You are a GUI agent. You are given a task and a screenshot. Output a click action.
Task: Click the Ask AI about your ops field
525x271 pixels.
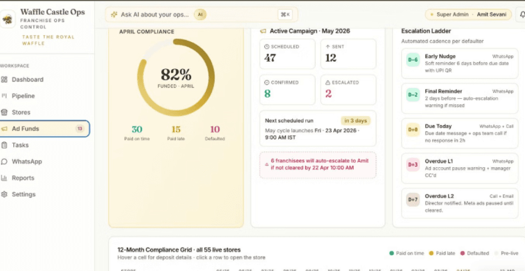coord(201,15)
